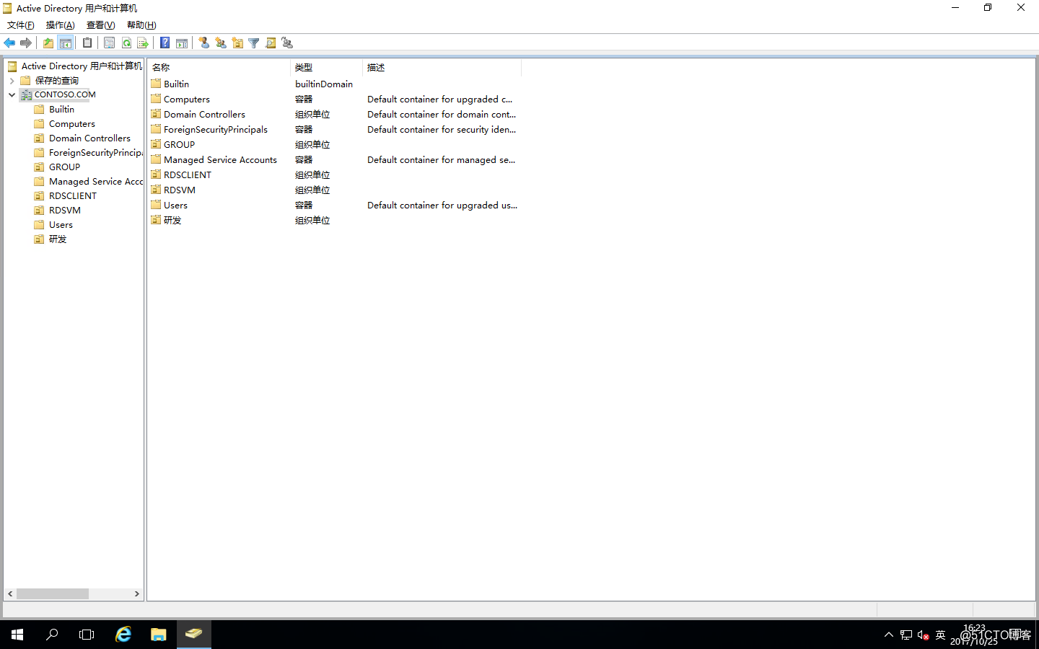Click the tree pane scroll left arrow
The height and width of the screenshot is (649, 1039).
(x=10, y=594)
